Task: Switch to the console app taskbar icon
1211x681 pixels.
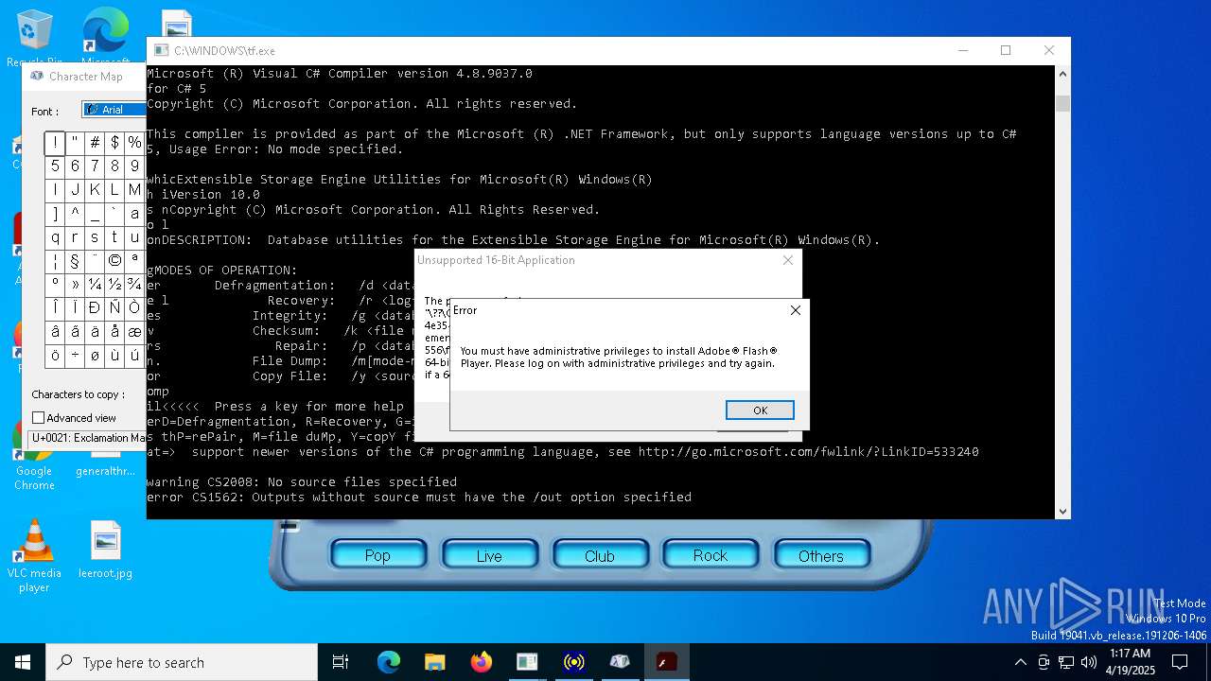Action: coord(527,662)
